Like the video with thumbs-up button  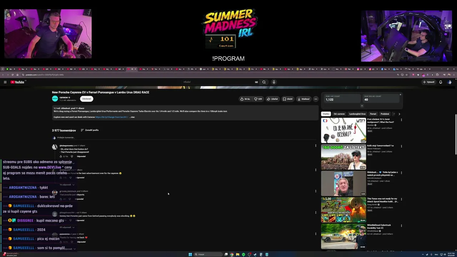245,99
